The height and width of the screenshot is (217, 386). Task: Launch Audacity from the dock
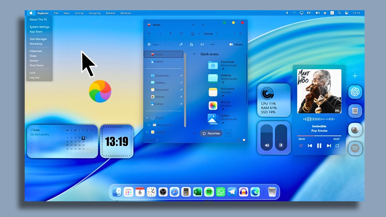[x=243, y=192]
